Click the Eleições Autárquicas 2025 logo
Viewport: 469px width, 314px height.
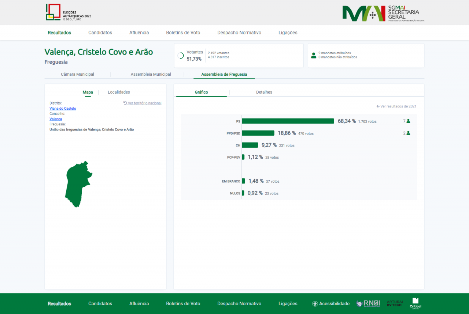click(x=69, y=12)
